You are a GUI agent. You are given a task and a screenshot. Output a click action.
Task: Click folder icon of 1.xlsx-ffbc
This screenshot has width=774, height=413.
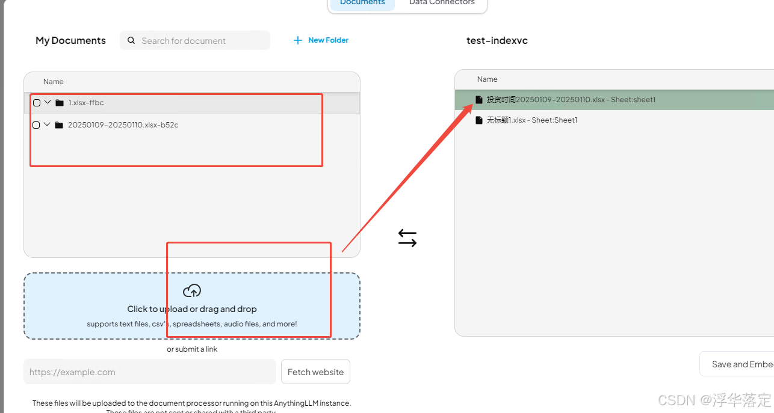click(x=59, y=103)
